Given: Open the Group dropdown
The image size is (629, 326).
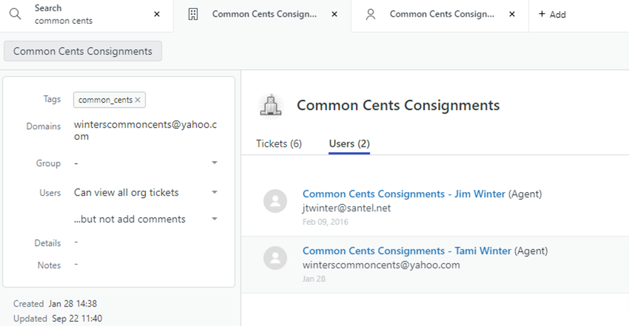Looking at the screenshot, I should click(215, 164).
